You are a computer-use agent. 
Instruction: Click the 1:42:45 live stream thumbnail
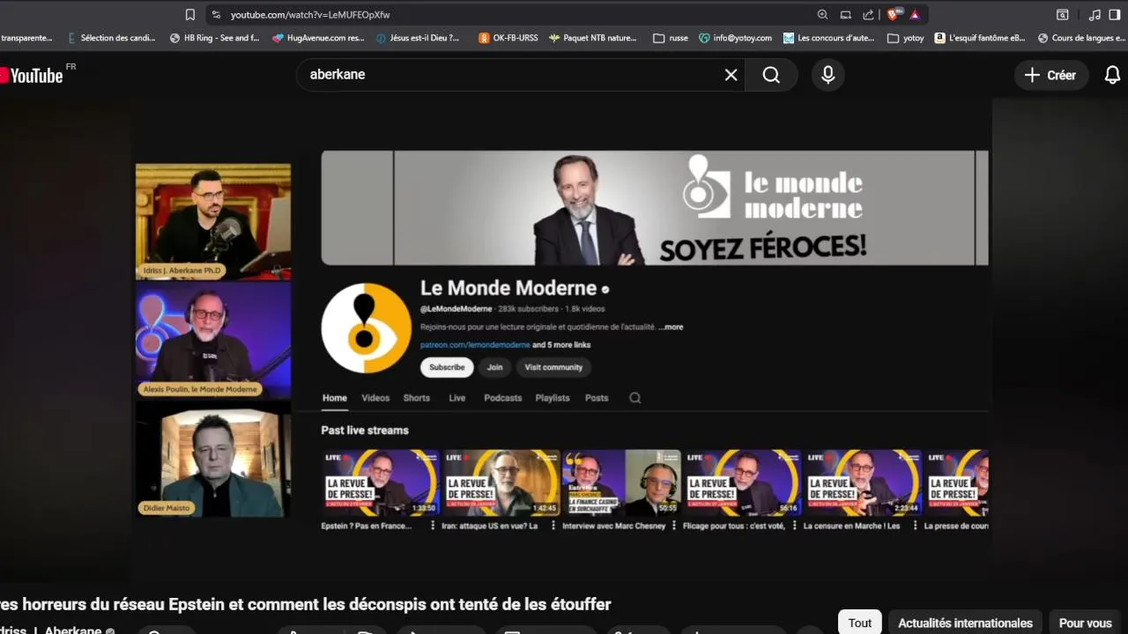pyautogui.click(x=501, y=483)
